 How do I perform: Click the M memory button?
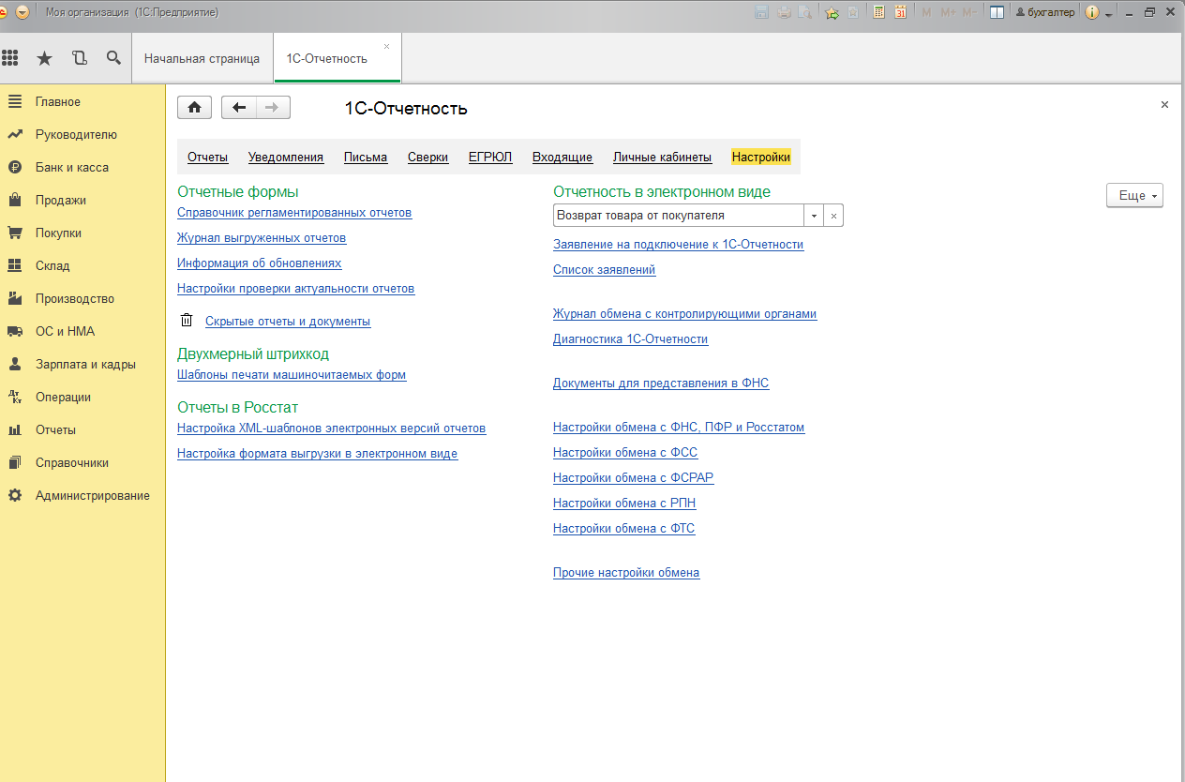(x=927, y=12)
